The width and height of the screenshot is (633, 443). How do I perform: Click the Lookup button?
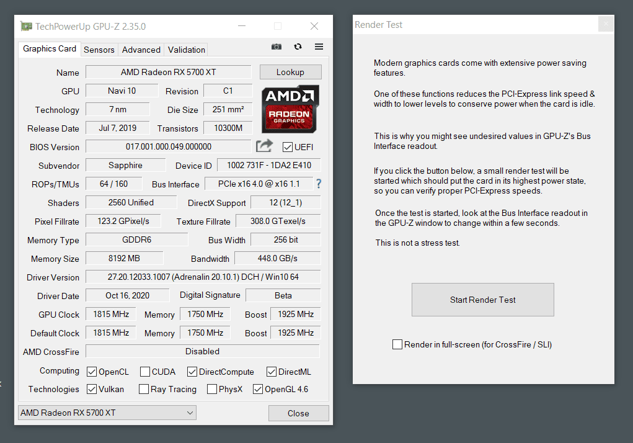coord(290,72)
